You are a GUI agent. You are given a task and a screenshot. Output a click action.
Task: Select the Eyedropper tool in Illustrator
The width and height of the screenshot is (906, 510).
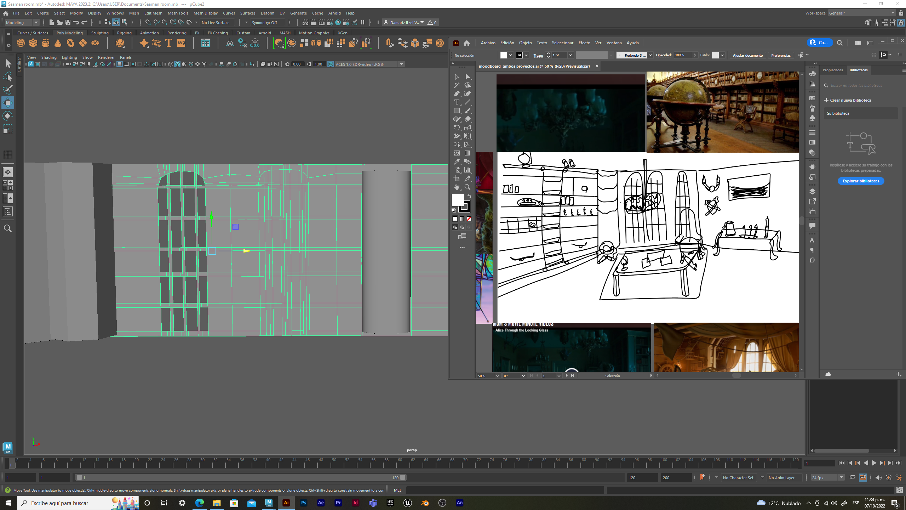click(x=457, y=161)
